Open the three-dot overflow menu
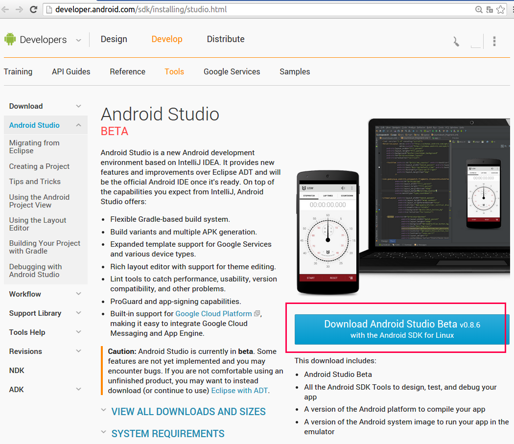This screenshot has height=444, width=514. (494, 41)
